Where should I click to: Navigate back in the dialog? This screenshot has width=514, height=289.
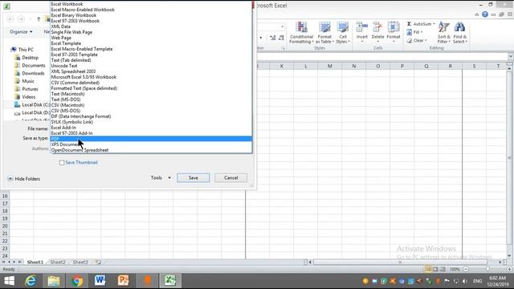point(10,19)
